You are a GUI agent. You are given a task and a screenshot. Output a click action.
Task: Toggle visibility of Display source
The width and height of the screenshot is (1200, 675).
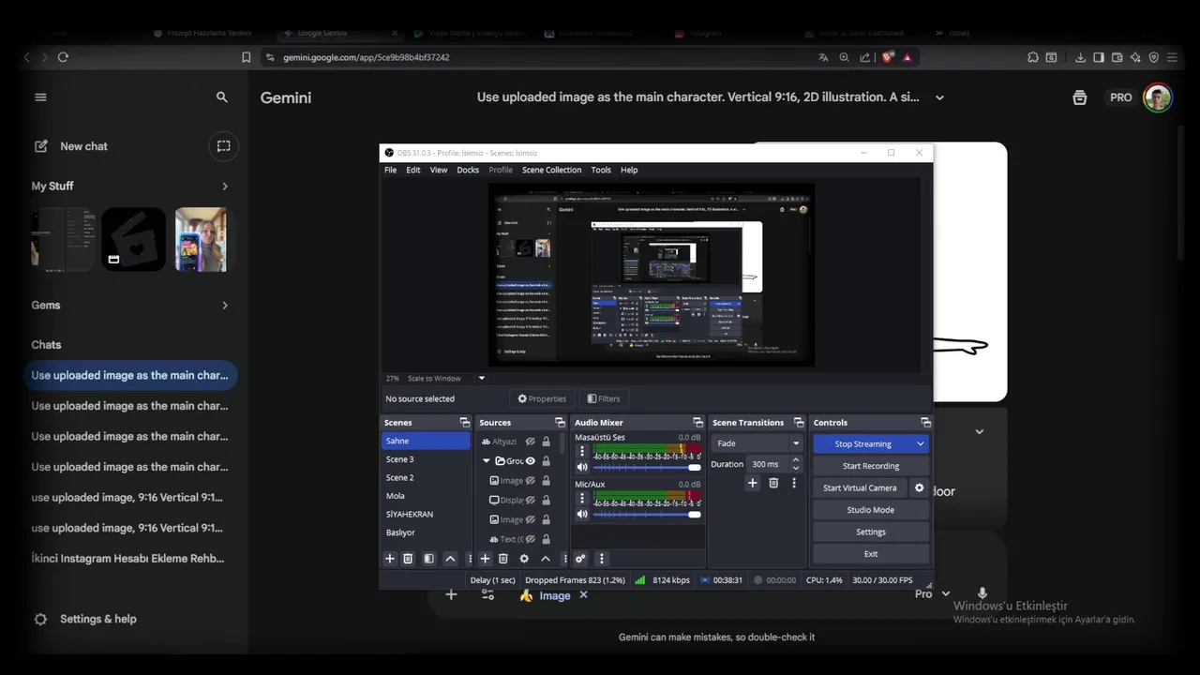point(530,501)
